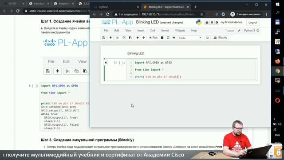
Task: Reload the background course page
Action: pos(18,11)
